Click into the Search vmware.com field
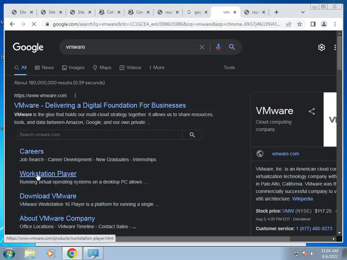 (x=100, y=135)
